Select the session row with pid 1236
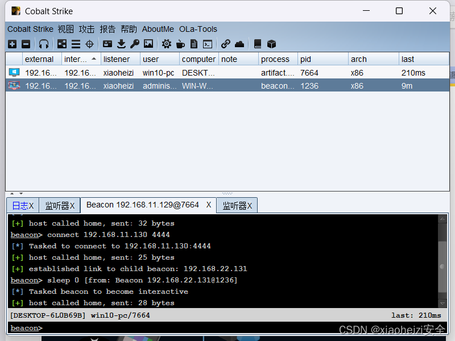 [227, 86]
